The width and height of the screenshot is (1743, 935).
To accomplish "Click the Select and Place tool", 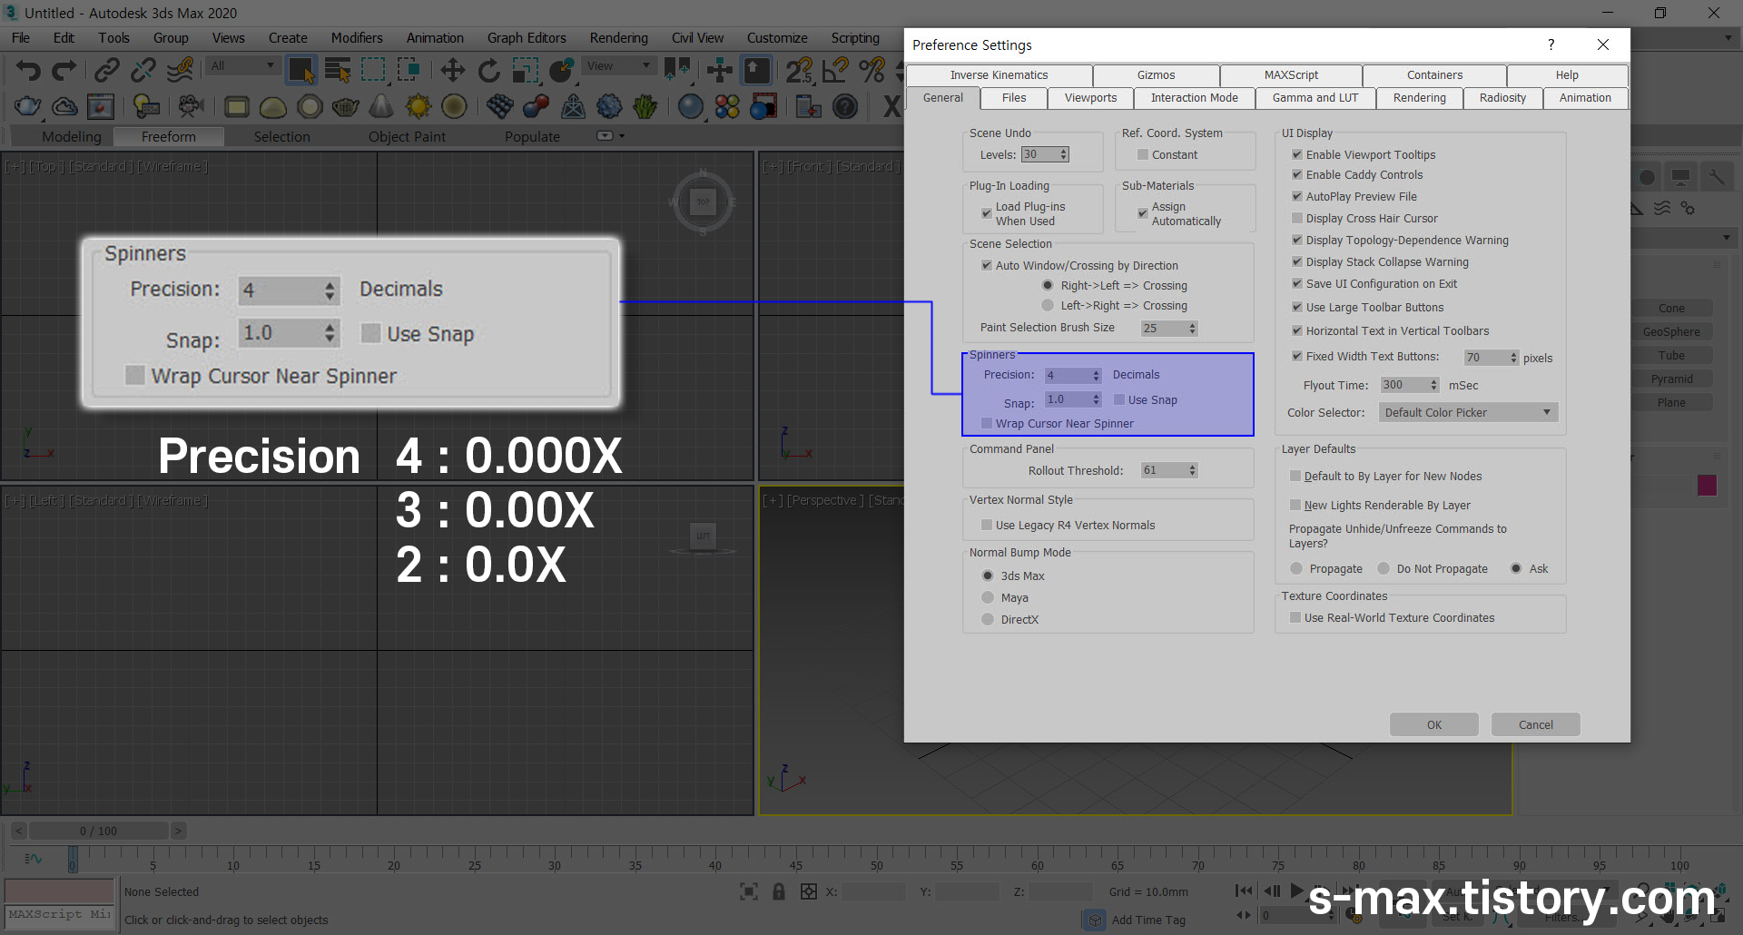I will click(562, 70).
